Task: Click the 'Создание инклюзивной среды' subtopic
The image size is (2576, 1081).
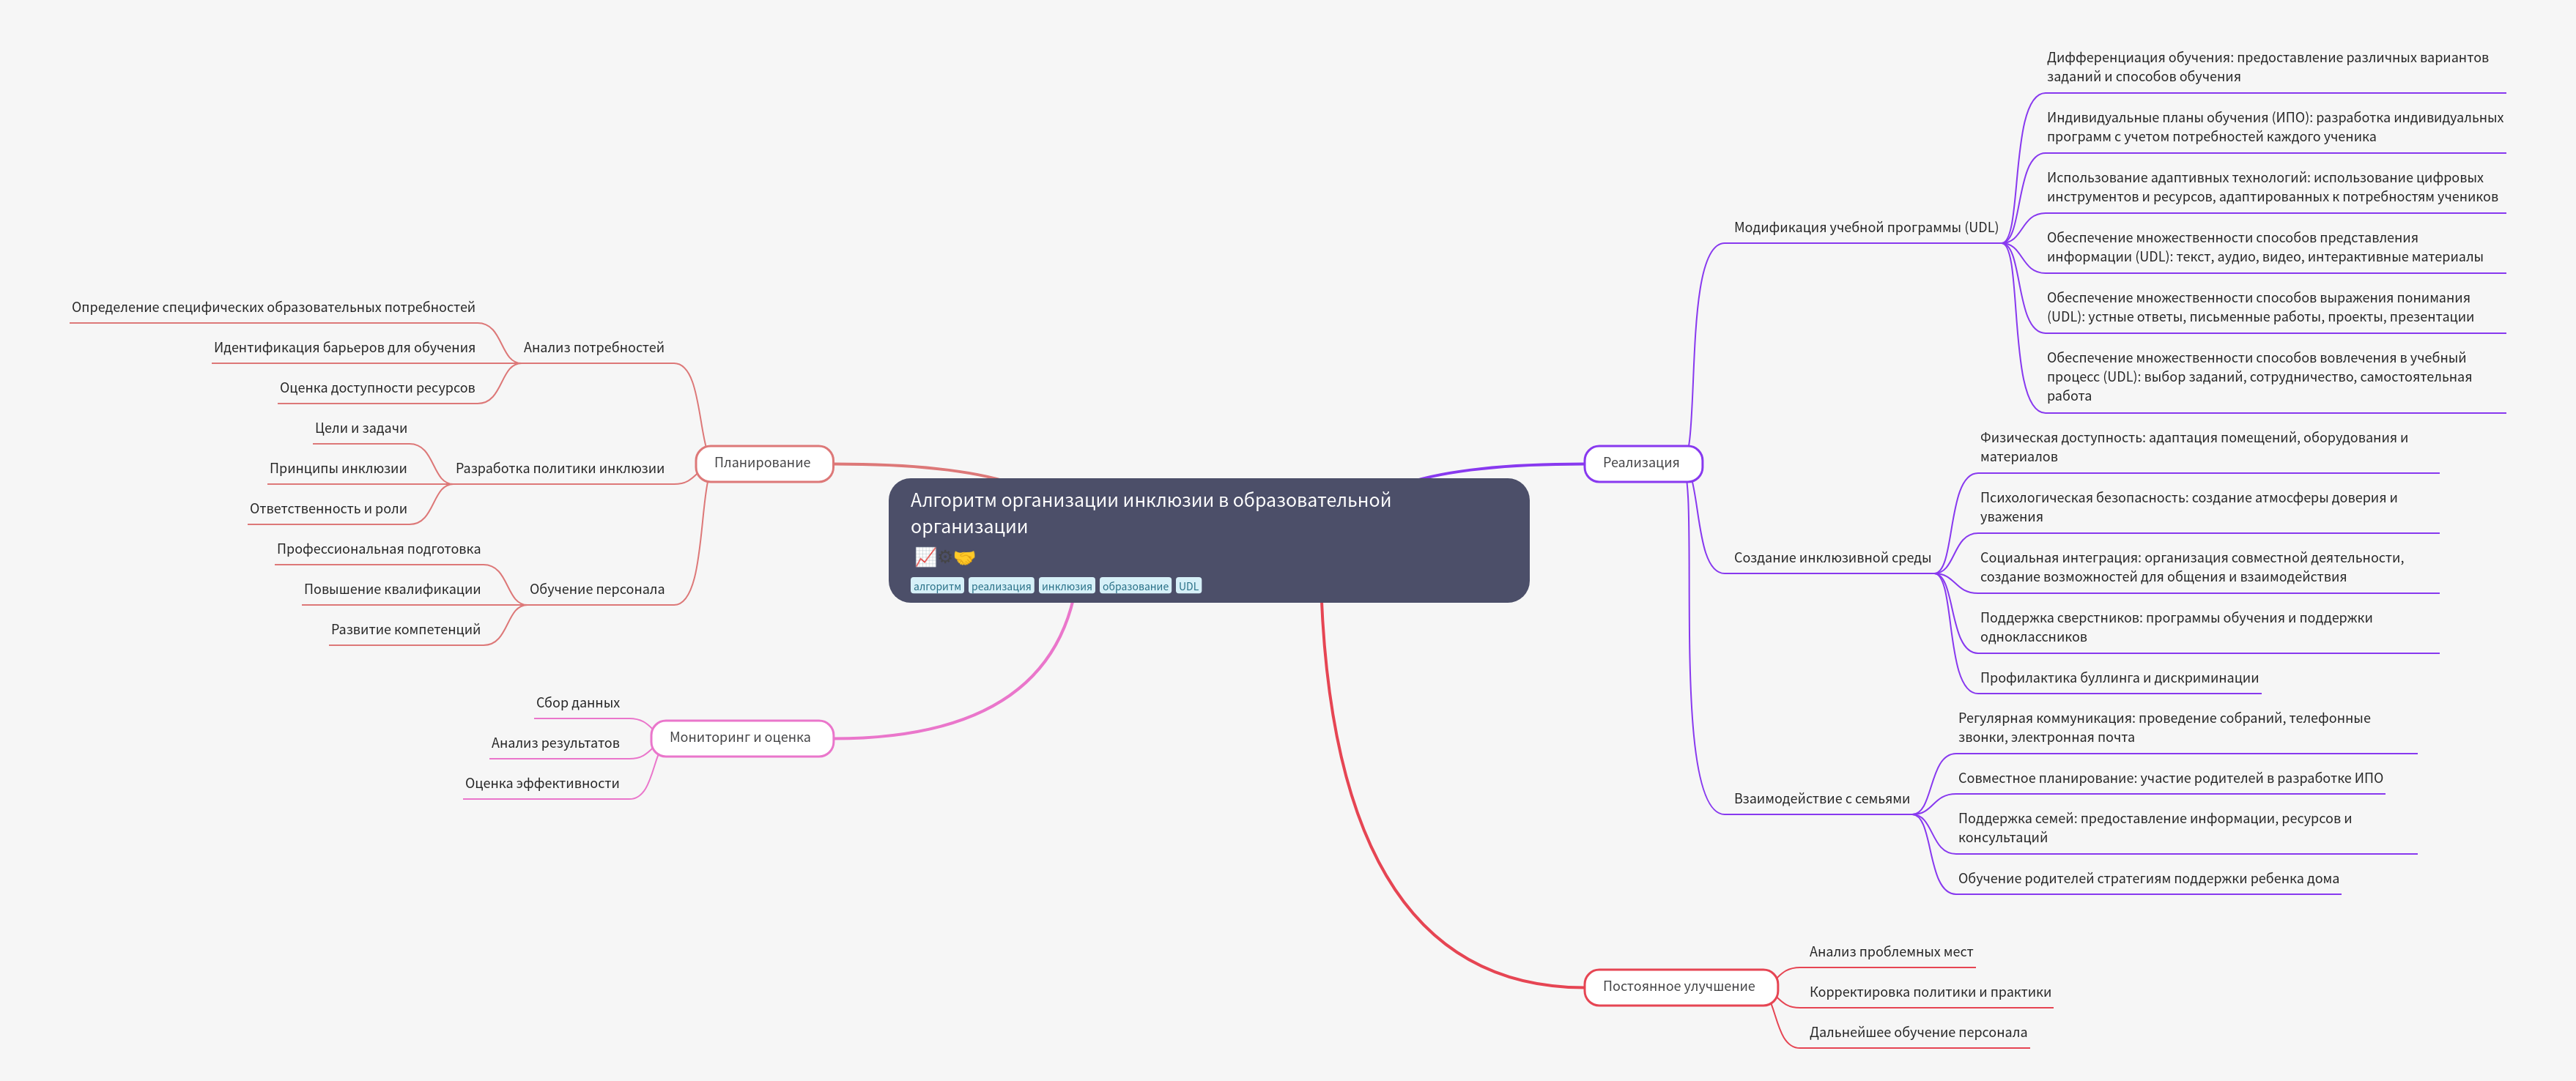Action: click(1832, 558)
